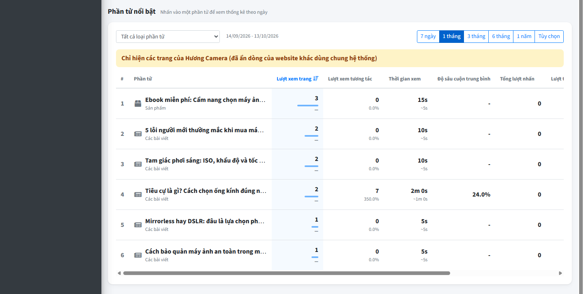Screen dimensions: 584x294
Task: Click the article icon beside 5 lỗi người mới
Action: tap(138, 134)
